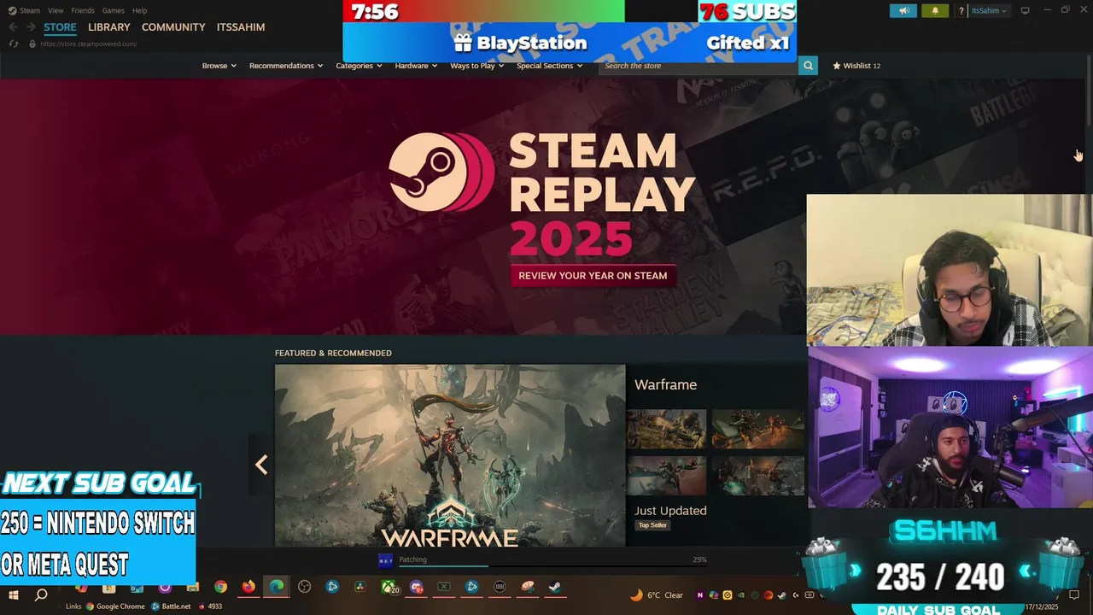Enter Big Picture mode via monitor icon
The height and width of the screenshot is (615, 1093).
[x=1025, y=10]
